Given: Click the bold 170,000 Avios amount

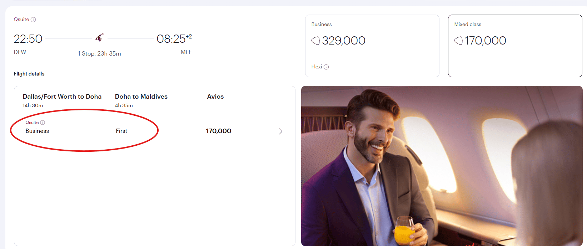Looking at the screenshot, I should pyautogui.click(x=219, y=131).
